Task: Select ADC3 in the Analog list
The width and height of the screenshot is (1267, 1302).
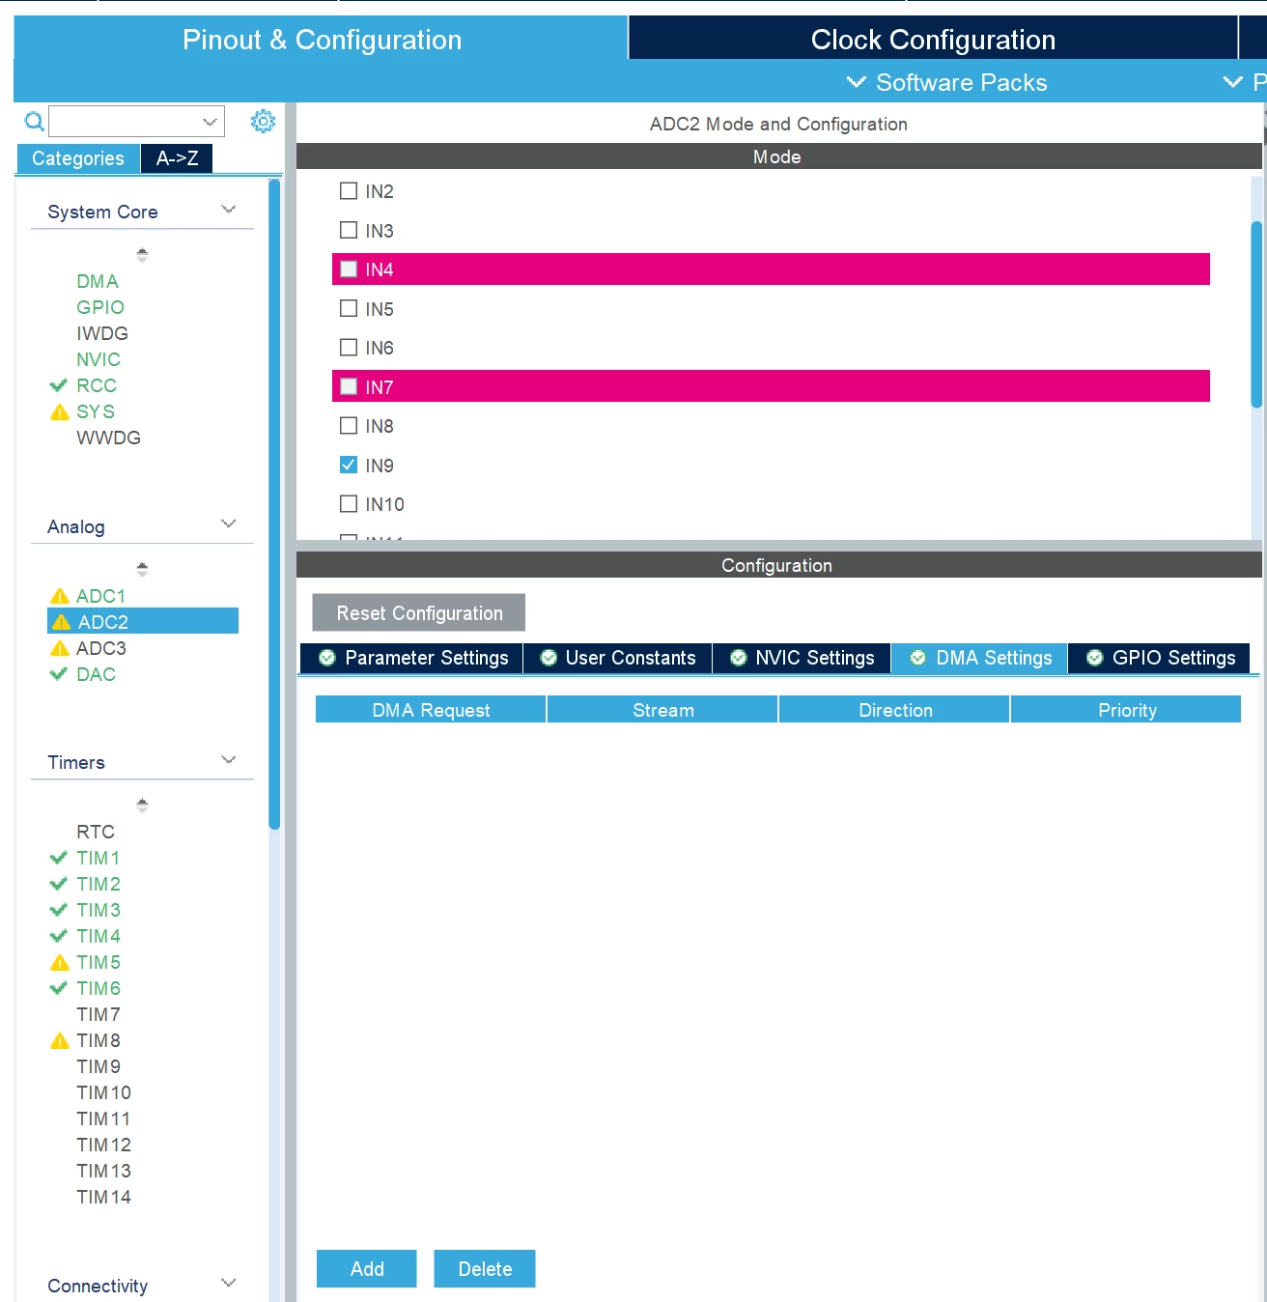Action: point(101,648)
